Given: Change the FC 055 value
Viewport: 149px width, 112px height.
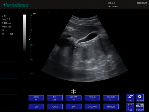Looking at the screenshot, I should tap(55, 98).
